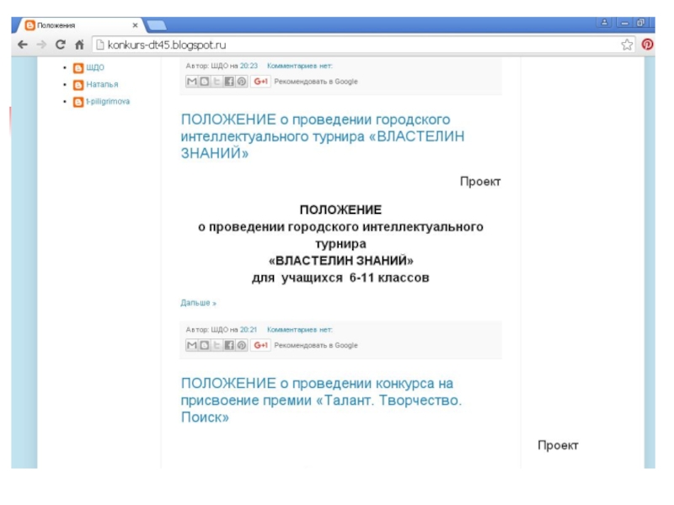674x505 pixels.
Task: Click the Pinterest extension icon
Action: pyautogui.click(x=647, y=45)
